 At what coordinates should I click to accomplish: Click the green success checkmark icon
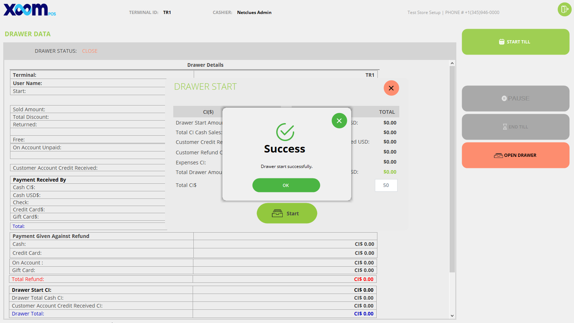point(285,132)
